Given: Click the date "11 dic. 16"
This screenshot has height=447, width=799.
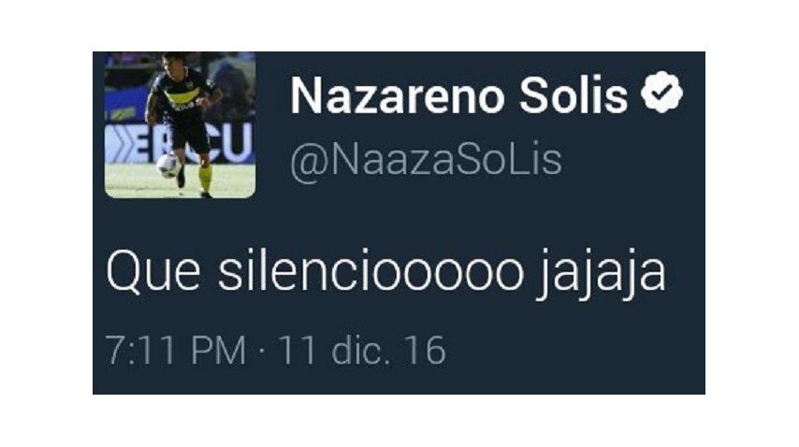Looking at the screenshot, I should (362, 351).
